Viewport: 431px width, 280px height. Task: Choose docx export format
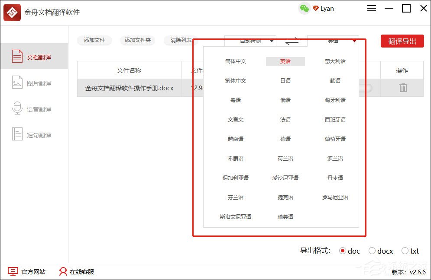coord(372,251)
